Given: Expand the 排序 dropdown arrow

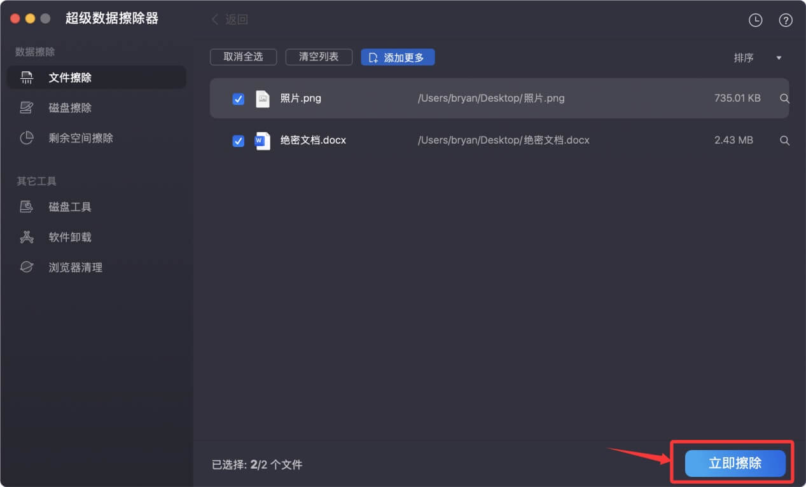Looking at the screenshot, I should [x=779, y=58].
